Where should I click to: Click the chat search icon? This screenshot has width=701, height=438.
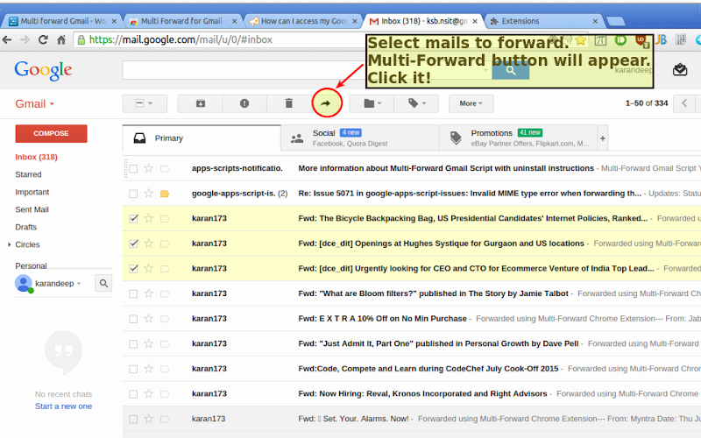103,283
